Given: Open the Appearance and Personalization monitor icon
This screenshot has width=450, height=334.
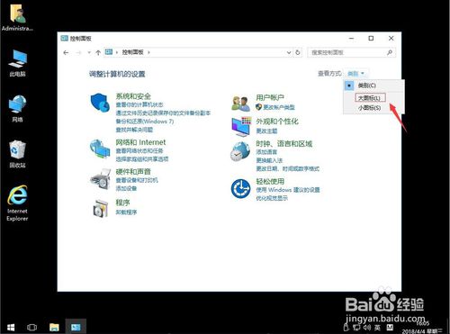Looking at the screenshot, I should [240, 126].
